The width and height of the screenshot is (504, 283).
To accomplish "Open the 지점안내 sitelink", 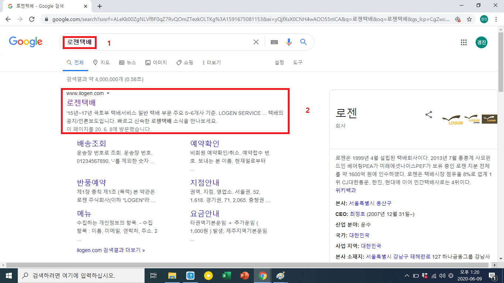I will [205, 182].
